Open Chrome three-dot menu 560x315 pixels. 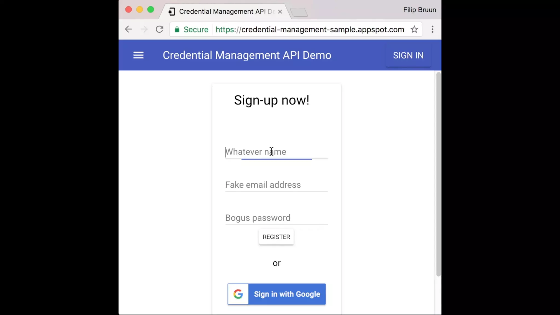(x=432, y=29)
